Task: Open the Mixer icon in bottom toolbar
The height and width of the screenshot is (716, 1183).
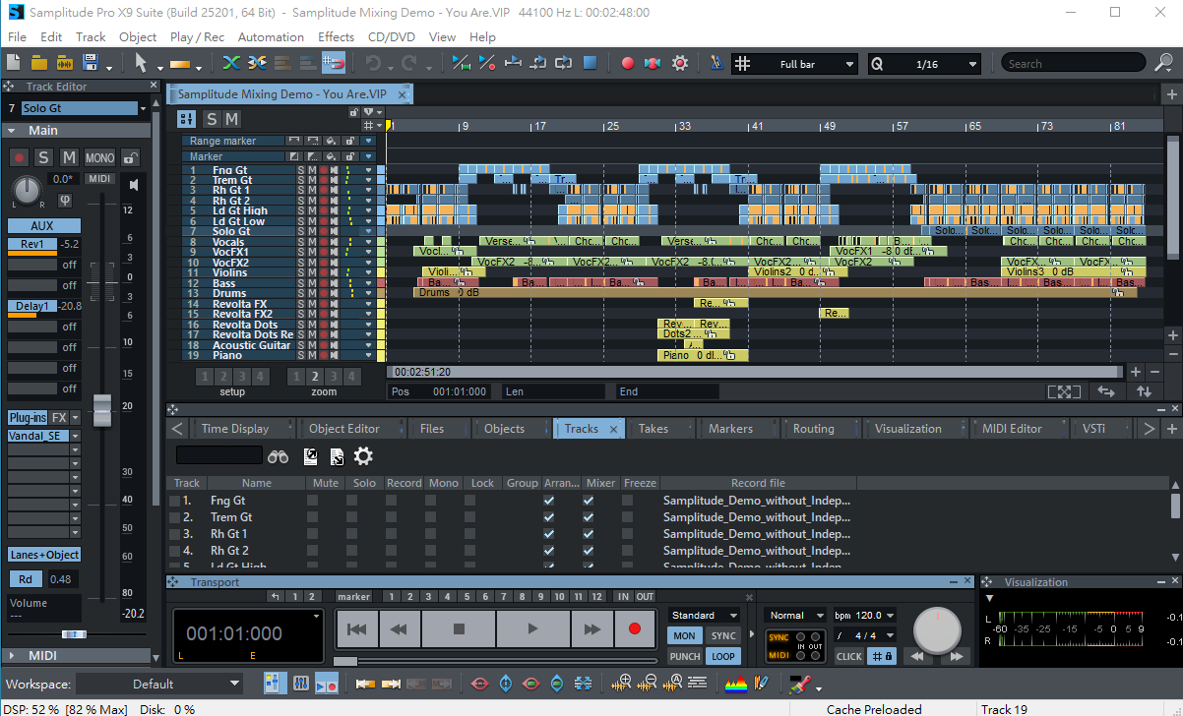Action: pyautogui.click(x=300, y=683)
